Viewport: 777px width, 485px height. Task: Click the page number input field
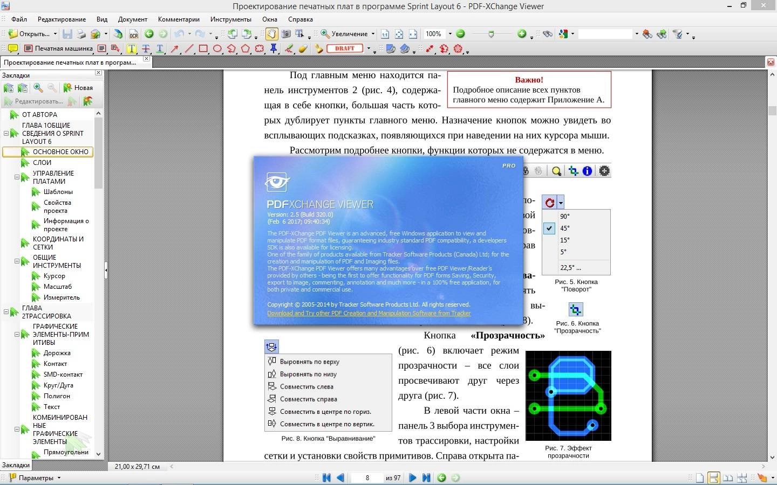pos(367,477)
